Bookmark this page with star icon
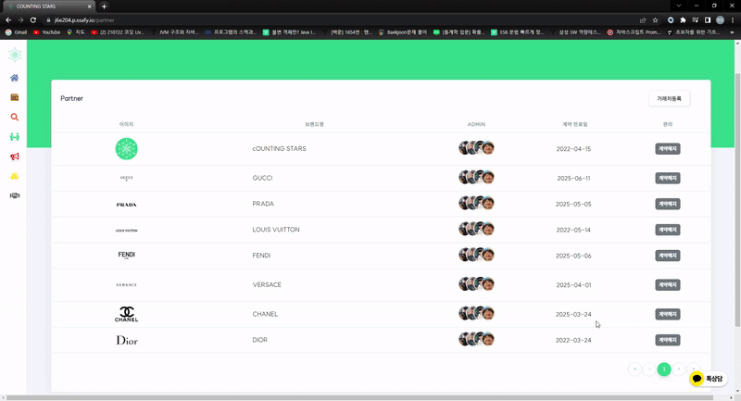 point(655,20)
